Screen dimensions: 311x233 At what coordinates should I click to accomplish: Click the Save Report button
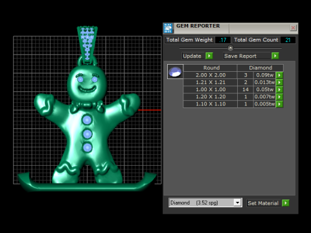(x=247, y=56)
